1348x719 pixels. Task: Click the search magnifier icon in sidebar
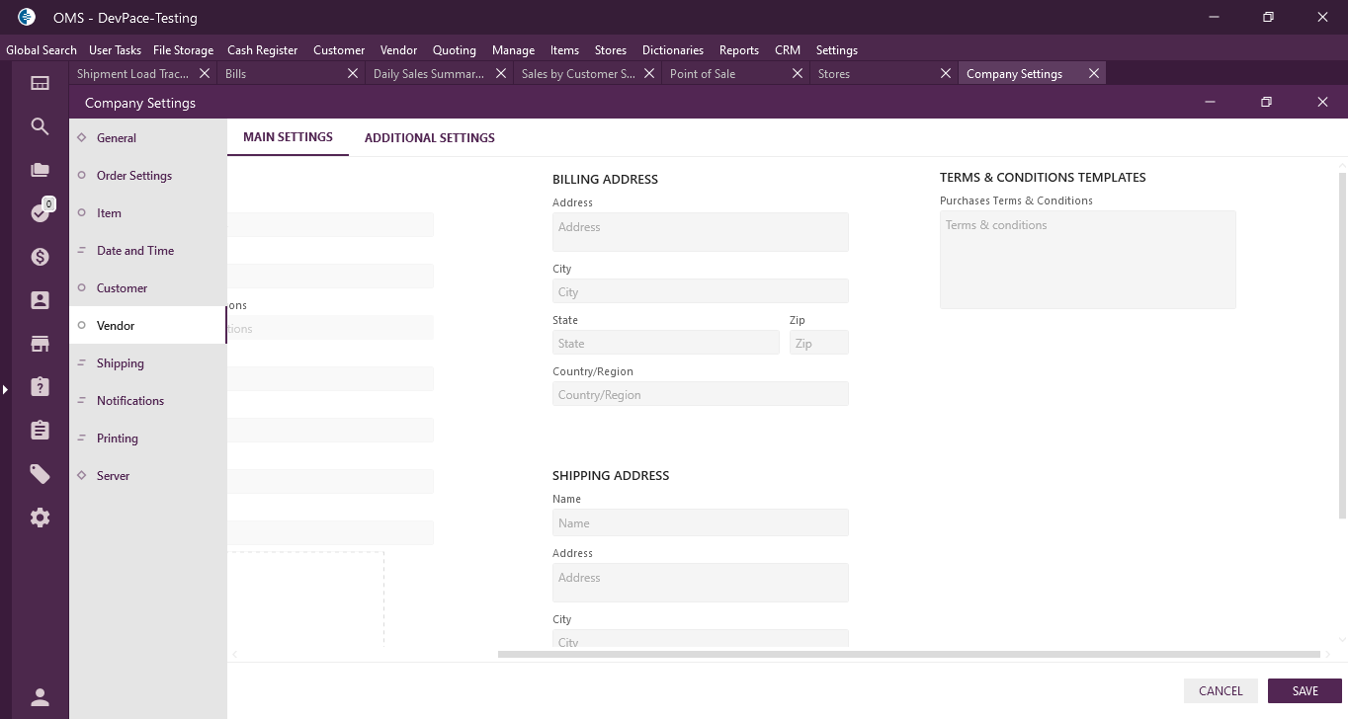click(40, 126)
